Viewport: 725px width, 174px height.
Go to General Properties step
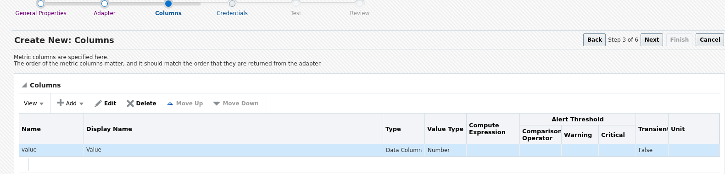click(x=41, y=13)
